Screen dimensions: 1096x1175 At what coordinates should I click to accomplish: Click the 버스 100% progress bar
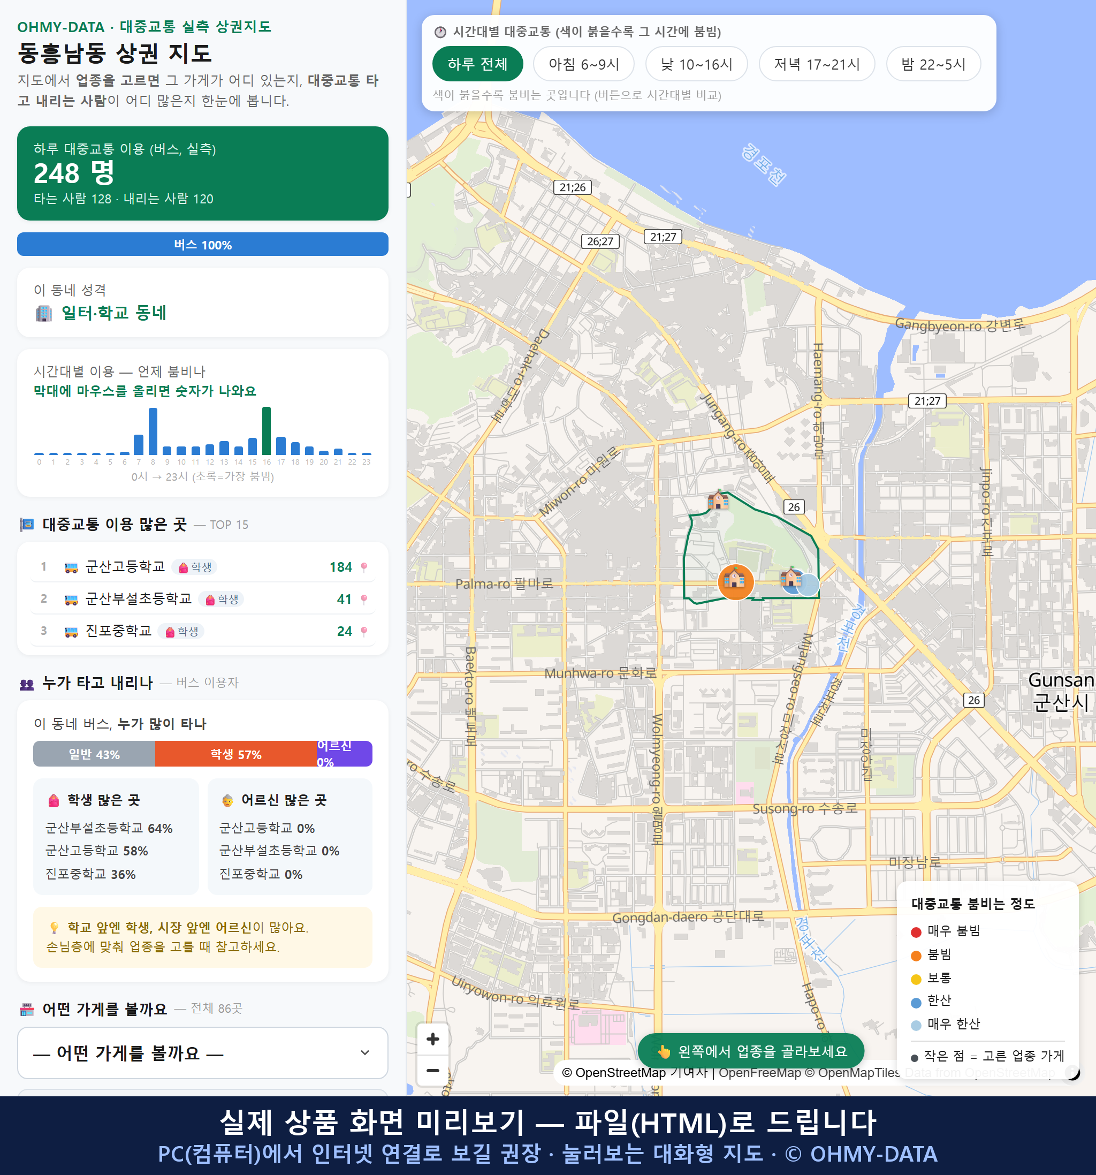click(x=203, y=244)
